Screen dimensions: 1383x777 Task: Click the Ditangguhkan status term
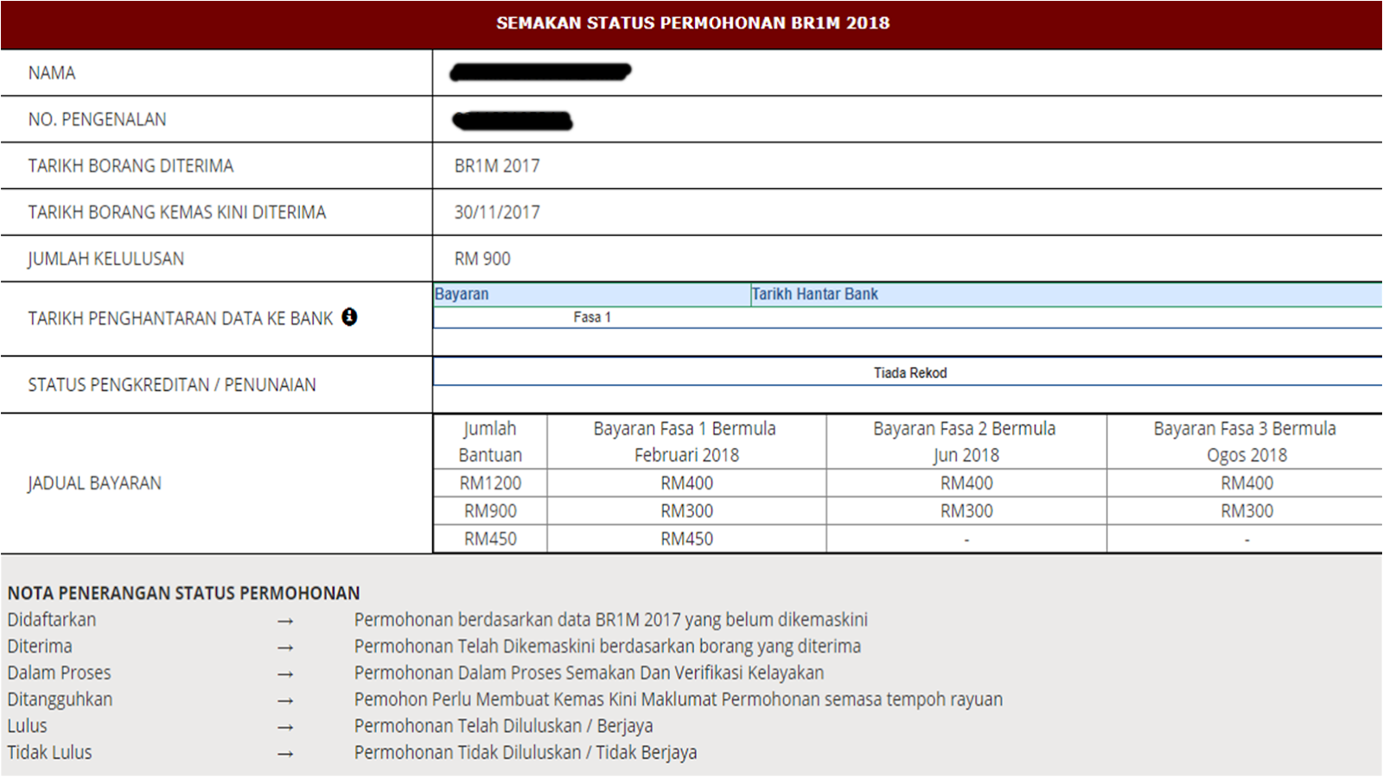[60, 699]
